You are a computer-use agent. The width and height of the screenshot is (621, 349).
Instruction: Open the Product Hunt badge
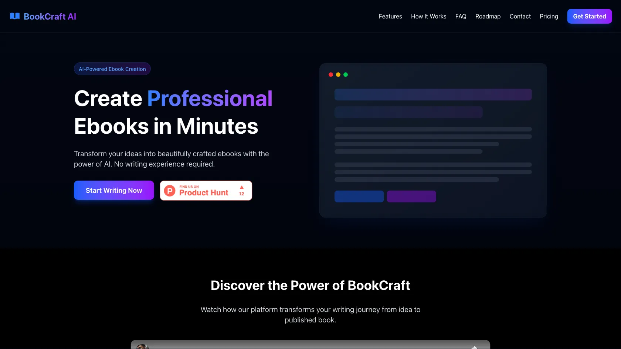click(x=206, y=191)
